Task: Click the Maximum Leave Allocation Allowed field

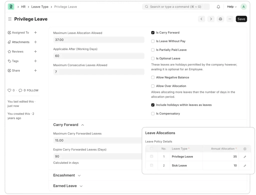Action: tap(99, 40)
